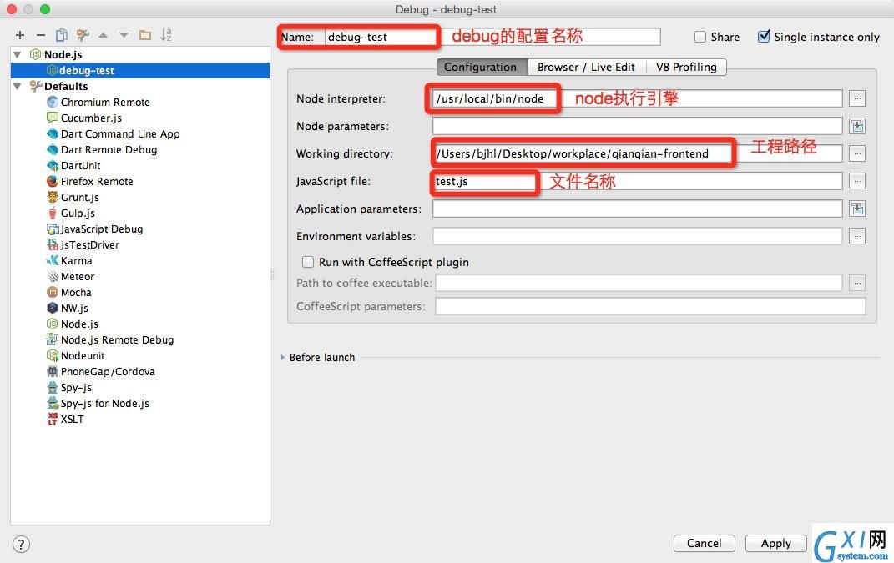Select Firefox Remote default configuration

[x=97, y=181]
